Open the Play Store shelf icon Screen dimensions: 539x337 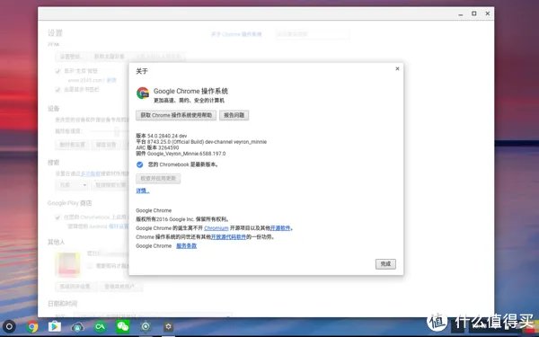[54, 326]
